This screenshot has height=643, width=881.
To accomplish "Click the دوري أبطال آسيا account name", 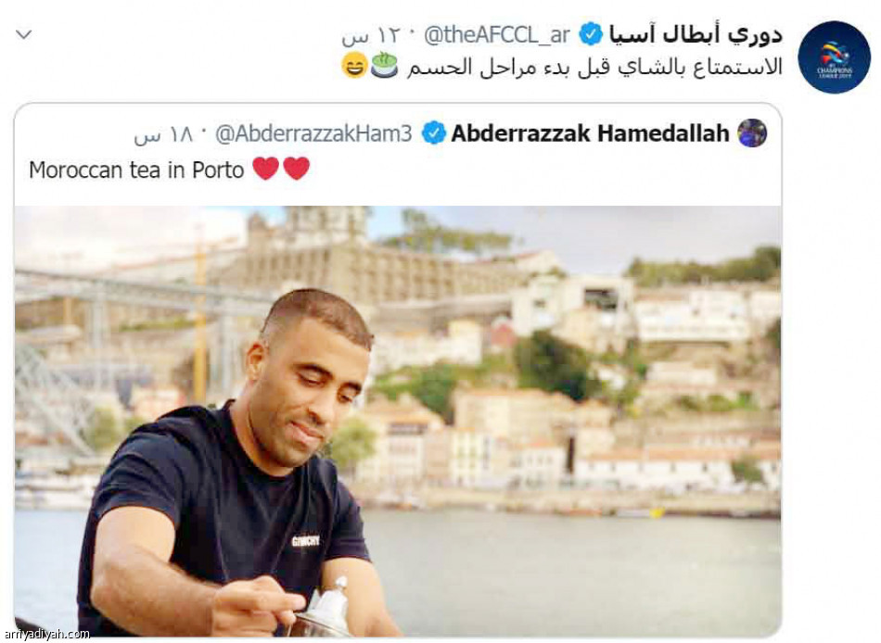I will point(696,35).
